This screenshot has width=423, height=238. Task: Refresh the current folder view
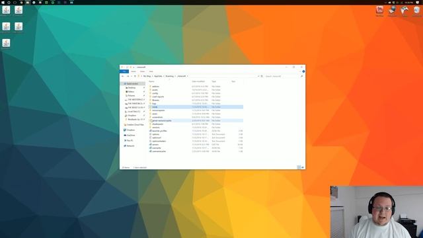[262, 77]
